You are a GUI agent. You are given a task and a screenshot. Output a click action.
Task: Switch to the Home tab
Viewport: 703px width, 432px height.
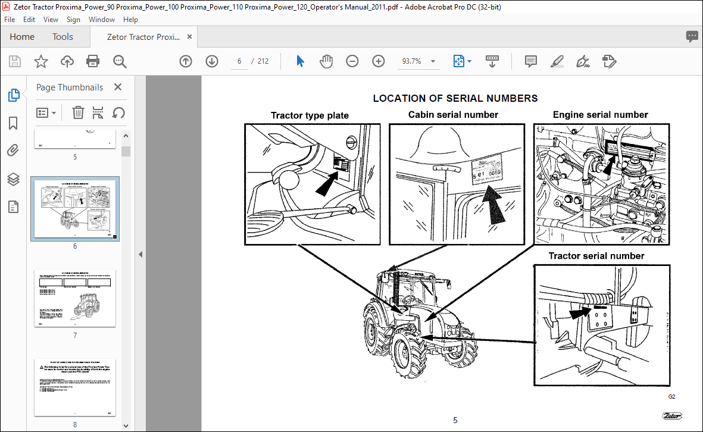tap(22, 37)
